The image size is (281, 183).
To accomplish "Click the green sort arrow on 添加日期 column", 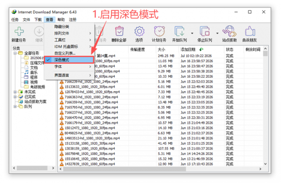I will [x=201, y=50].
